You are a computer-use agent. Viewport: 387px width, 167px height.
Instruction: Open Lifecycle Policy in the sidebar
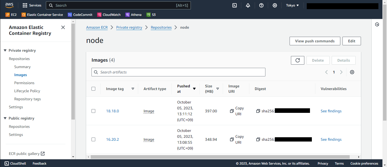[27, 91]
